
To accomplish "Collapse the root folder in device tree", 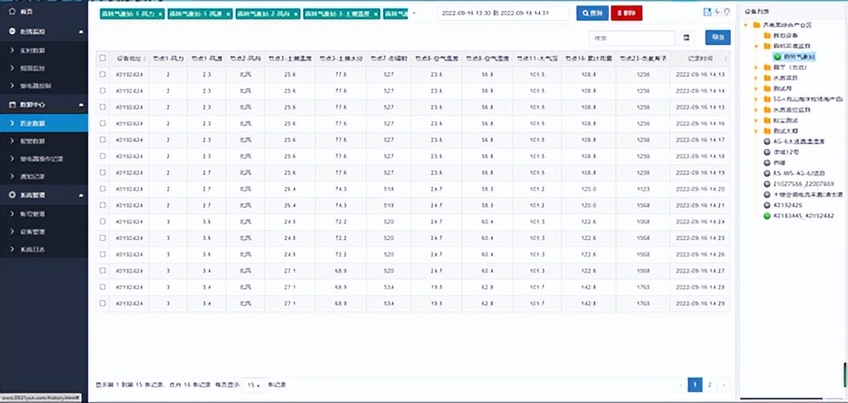I will coord(748,25).
